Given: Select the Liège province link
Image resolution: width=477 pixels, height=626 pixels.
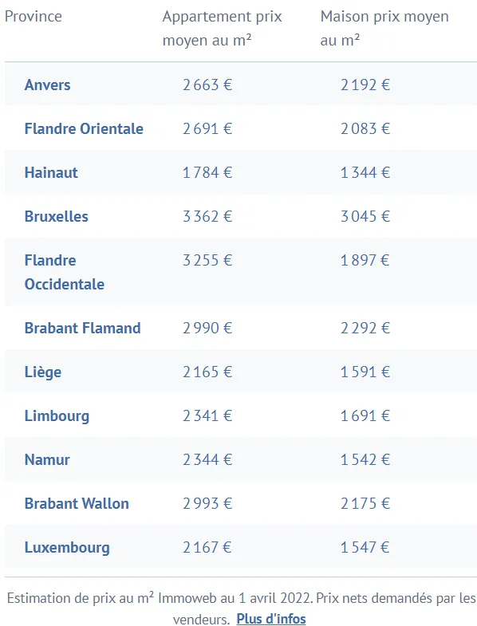Looking at the screenshot, I should tap(43, 372).
